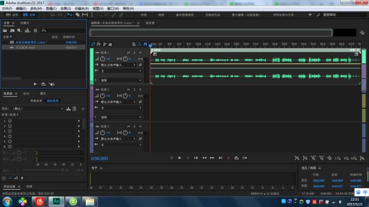The image size is (369, 207).
Task: Show the Sends track view icon
Action: [104, 44]
